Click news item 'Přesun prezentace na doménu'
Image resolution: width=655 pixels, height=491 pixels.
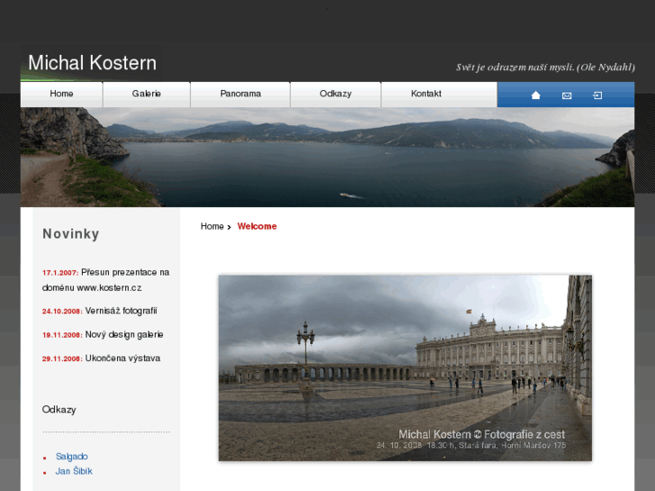pos(105,280)
